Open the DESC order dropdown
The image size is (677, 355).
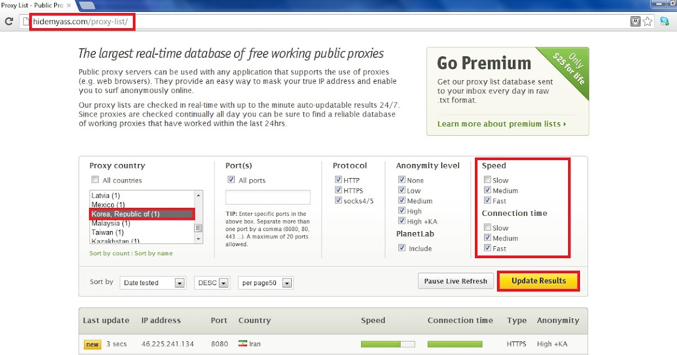(212, 283)
